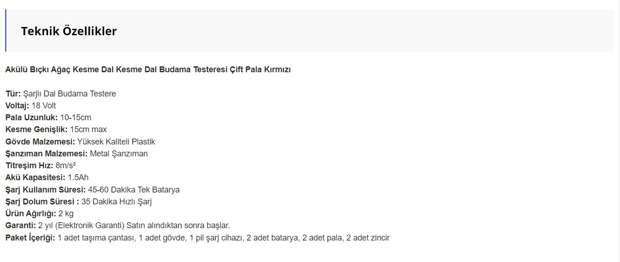Click the Kesme Genişlik 15cm max value
This screenshot has height=262, width=620.
88,129
